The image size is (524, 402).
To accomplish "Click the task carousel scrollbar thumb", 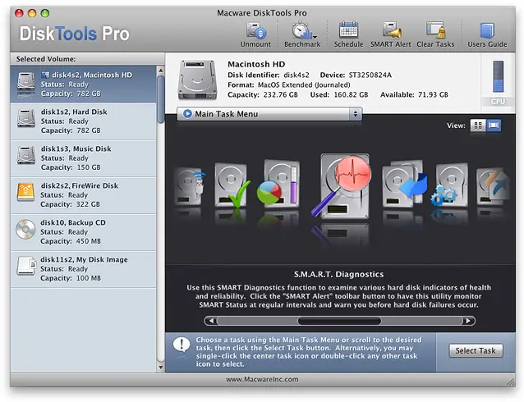I will click(339, 321).
